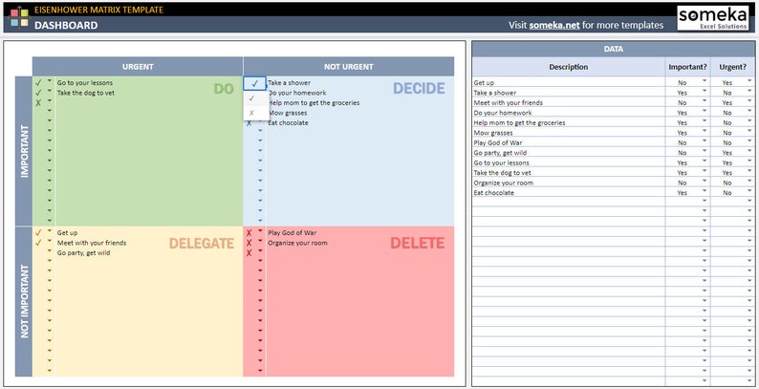The image size is (759, 389).
Task: Select Go party, get wild data cell
Action: [x=568, y=153]
